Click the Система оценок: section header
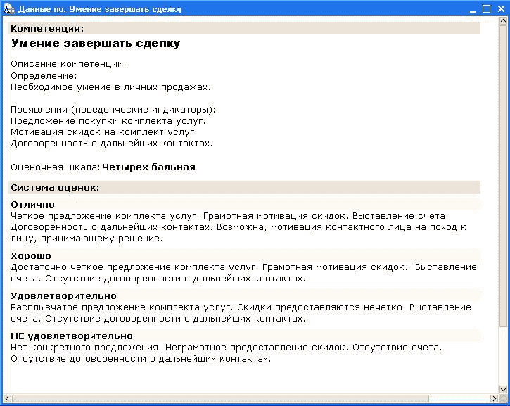Viewport: 510px width, 406px height. (244, 187)
